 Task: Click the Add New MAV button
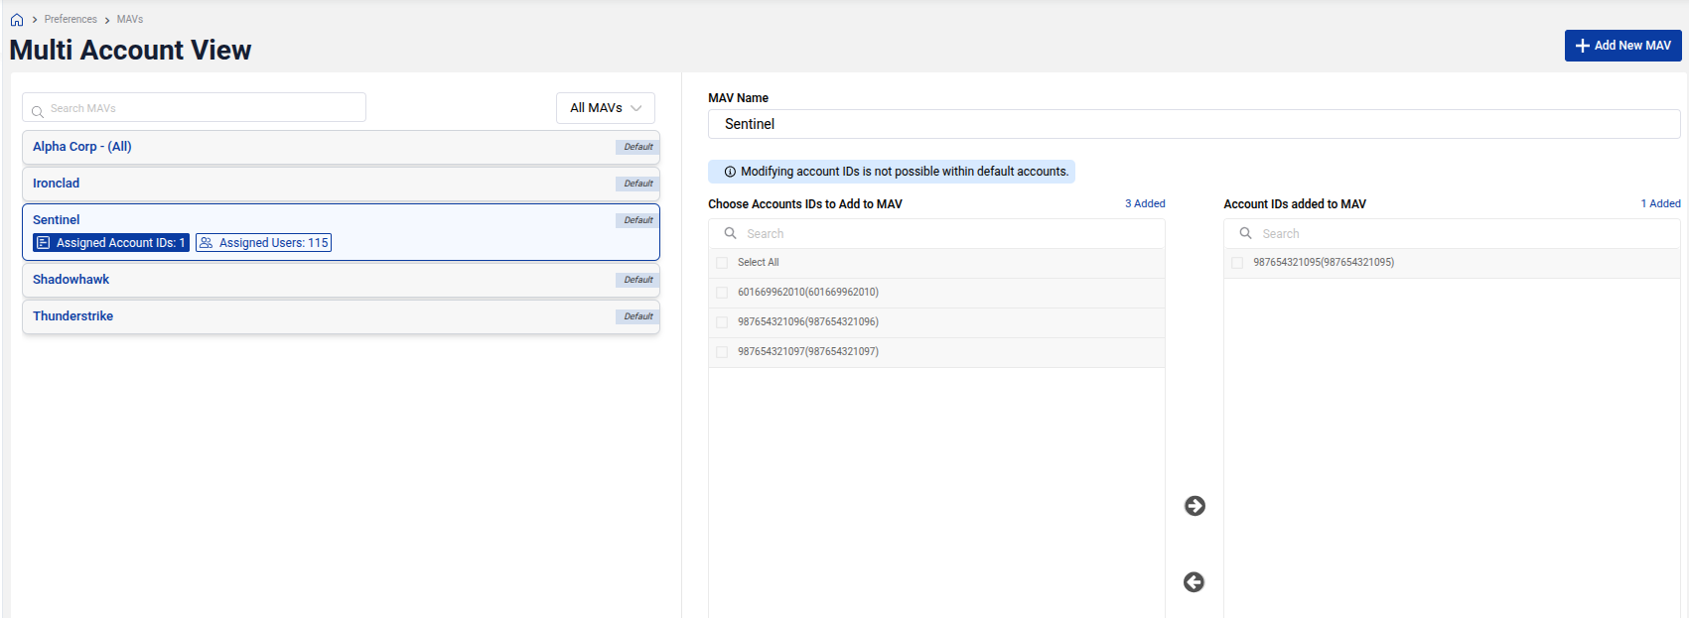pos(1622,46)
